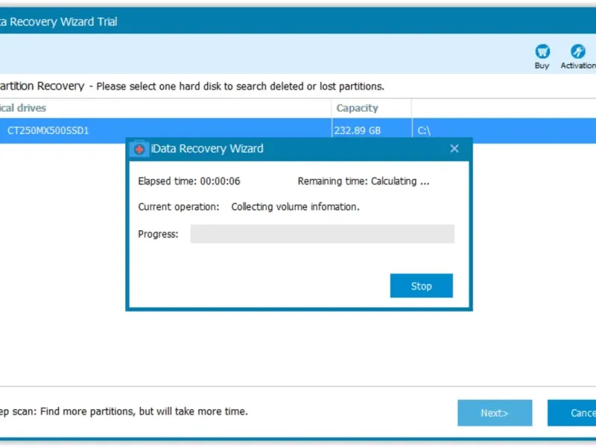Click the iData Recovery Wizard dialog logo icon
This screenshot has height=447, width=596.
coord(139,149)
